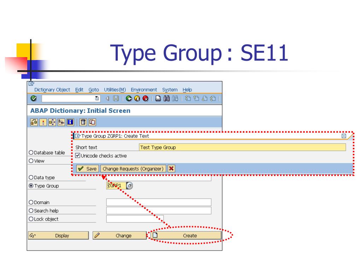Click the Save button in dialog
Screen dimensions: 362x271
[x=88, y=169]
